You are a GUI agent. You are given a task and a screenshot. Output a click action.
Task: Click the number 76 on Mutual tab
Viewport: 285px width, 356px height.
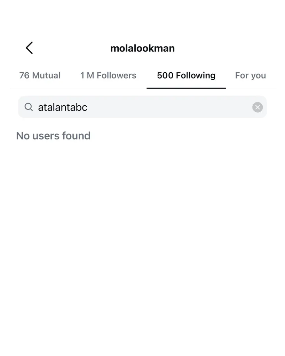[x=24, y=75]
